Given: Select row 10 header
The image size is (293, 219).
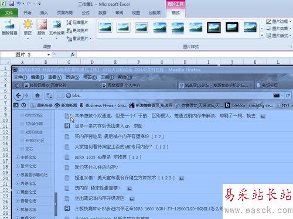Looking at the screenshot, I should 5,120.
